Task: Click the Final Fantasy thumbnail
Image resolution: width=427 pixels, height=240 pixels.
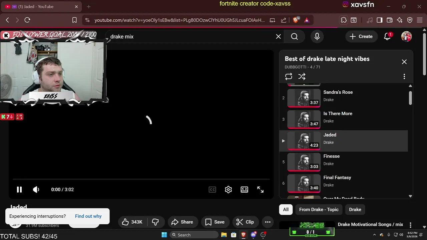Action: (304, 183)
